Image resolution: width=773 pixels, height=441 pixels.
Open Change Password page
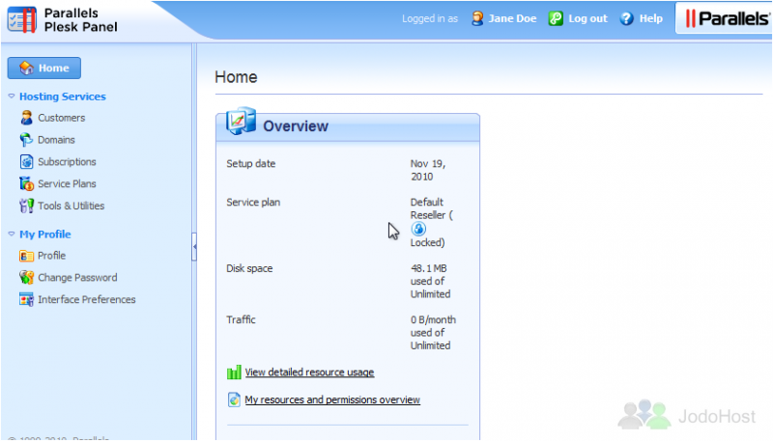click(x=77, y=278)
